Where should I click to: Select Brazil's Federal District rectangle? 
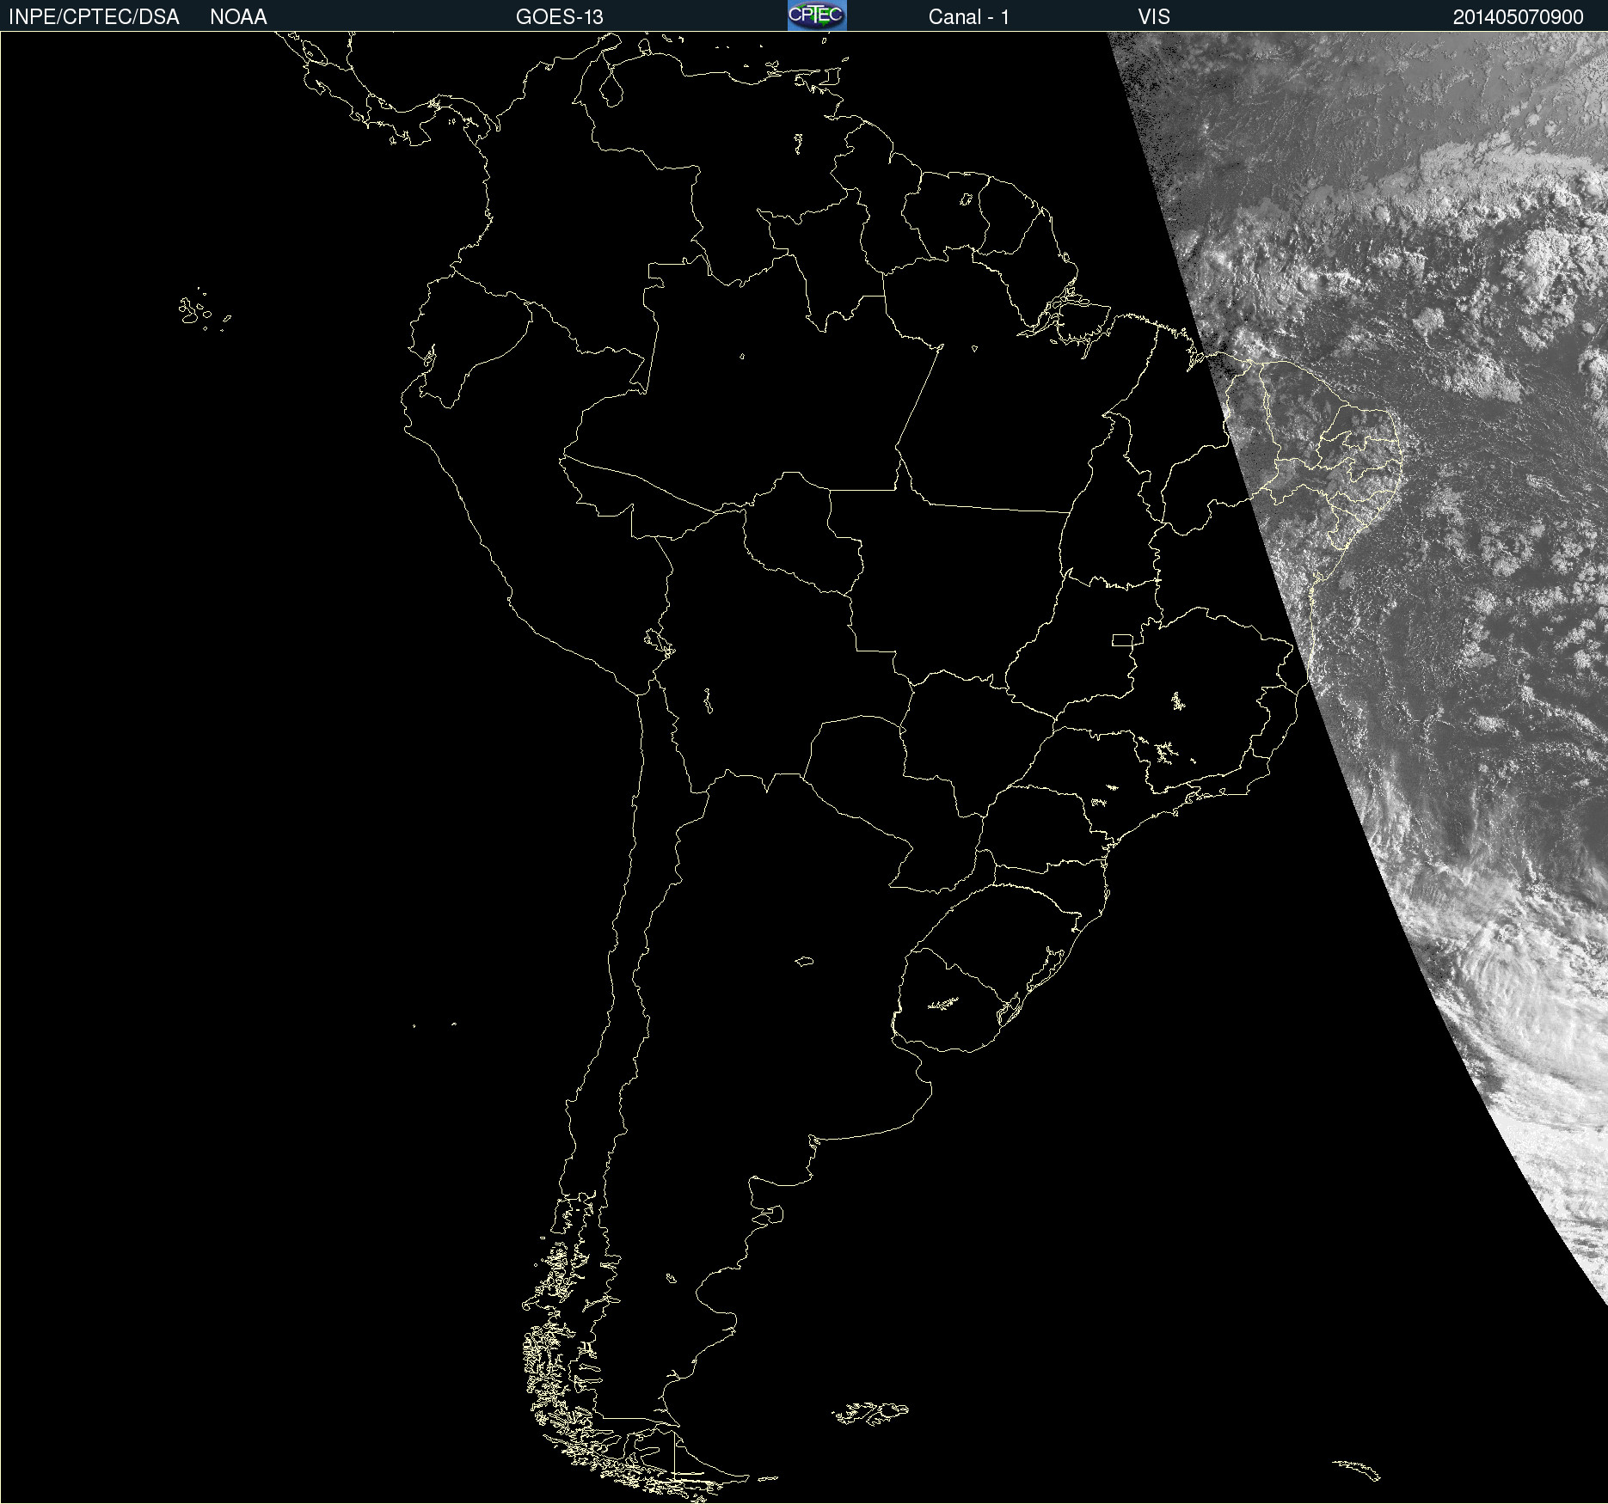click(x=1122, y=639)
